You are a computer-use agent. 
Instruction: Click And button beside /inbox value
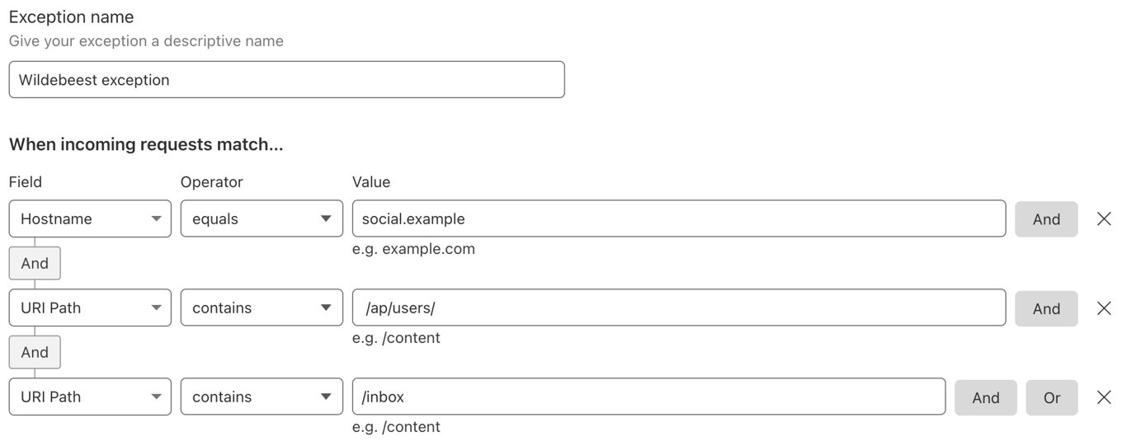(985, 397)
